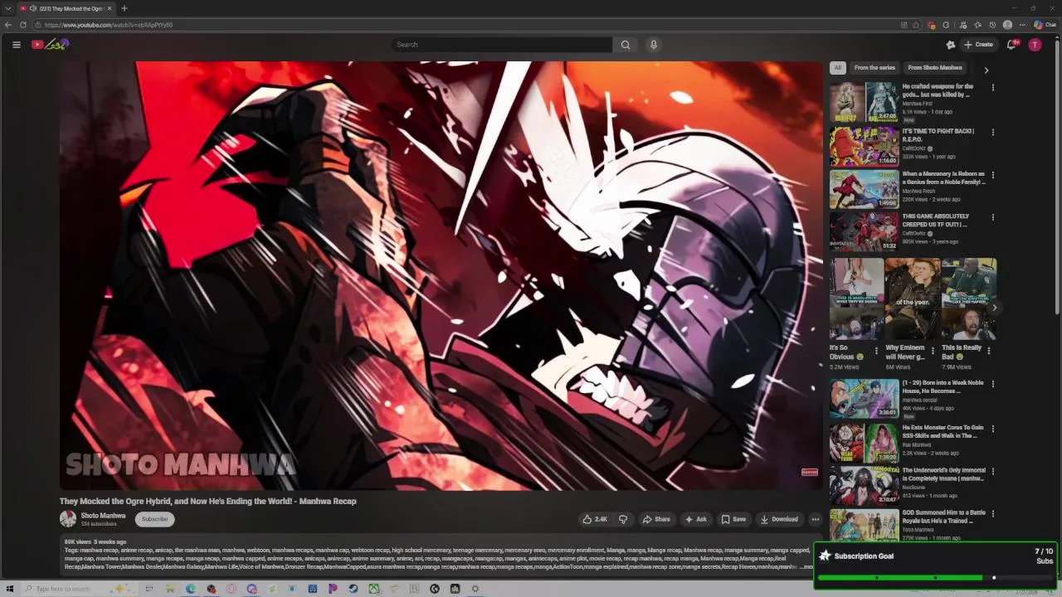Open Windows Start menu

point(10,589)
